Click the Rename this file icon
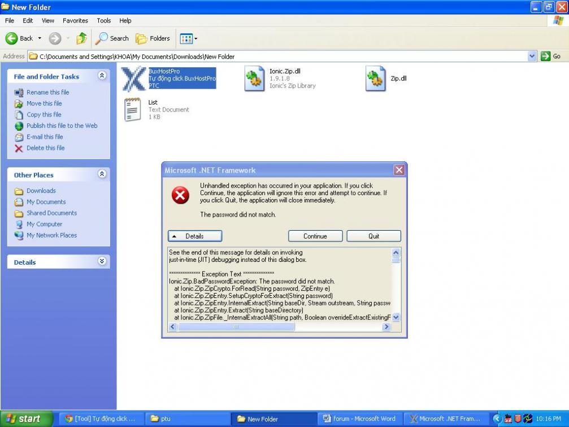The image size is (569, 427). pyautogui.click(x=19, y=93)
